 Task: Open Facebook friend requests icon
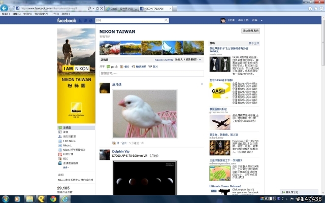click(x=80, y=20)
